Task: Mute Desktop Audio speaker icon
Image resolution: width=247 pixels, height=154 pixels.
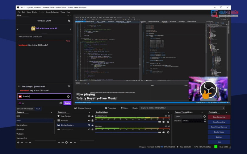Action: point(164,122)
